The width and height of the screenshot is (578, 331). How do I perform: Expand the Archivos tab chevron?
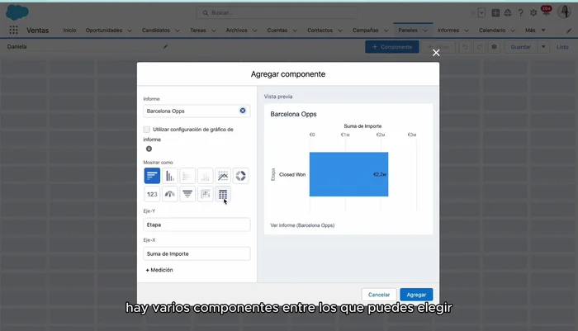point(254,31)
